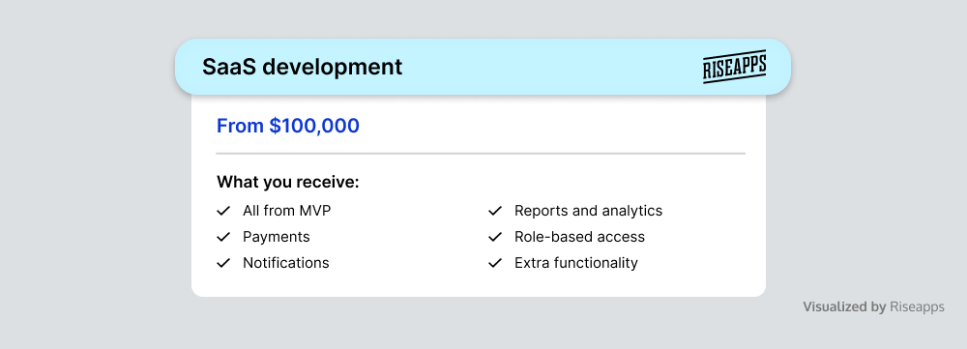Click the From $100,000 price text
Viewport: 967px width, 349px height.
[x=288, y=126]
